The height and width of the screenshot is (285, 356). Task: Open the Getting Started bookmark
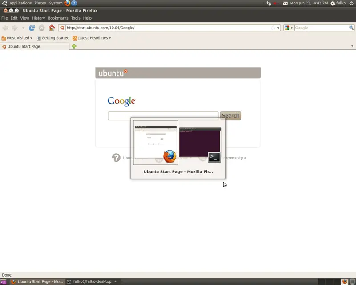[53, 38]
